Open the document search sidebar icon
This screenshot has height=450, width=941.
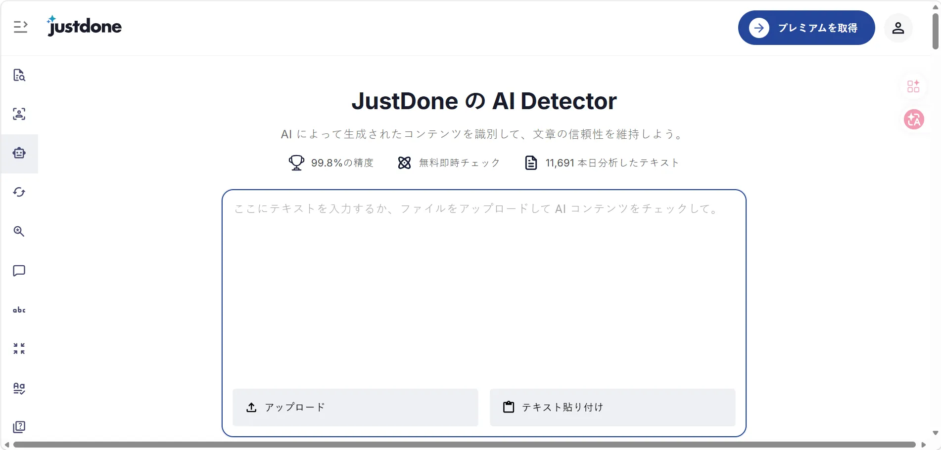click(19, 75)
